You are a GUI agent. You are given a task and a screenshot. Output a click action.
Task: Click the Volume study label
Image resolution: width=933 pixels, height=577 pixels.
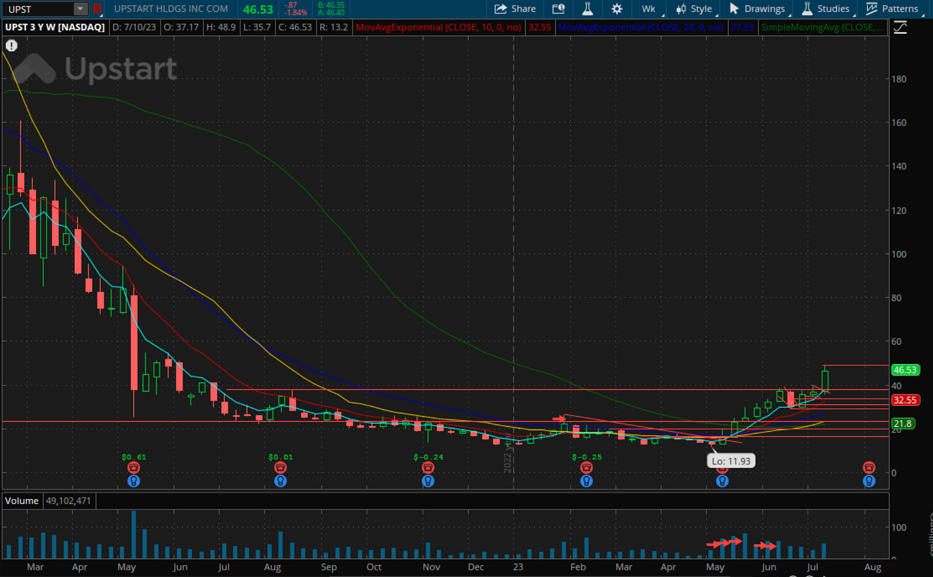pos(22,501)
